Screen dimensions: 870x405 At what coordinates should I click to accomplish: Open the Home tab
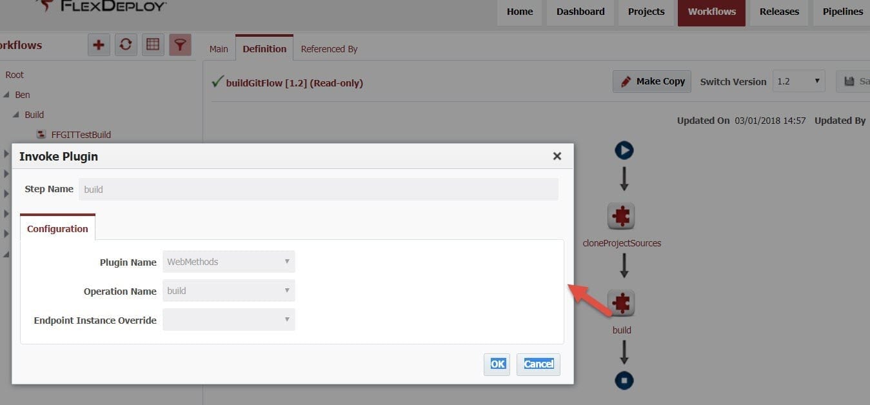tap(520, 12)
